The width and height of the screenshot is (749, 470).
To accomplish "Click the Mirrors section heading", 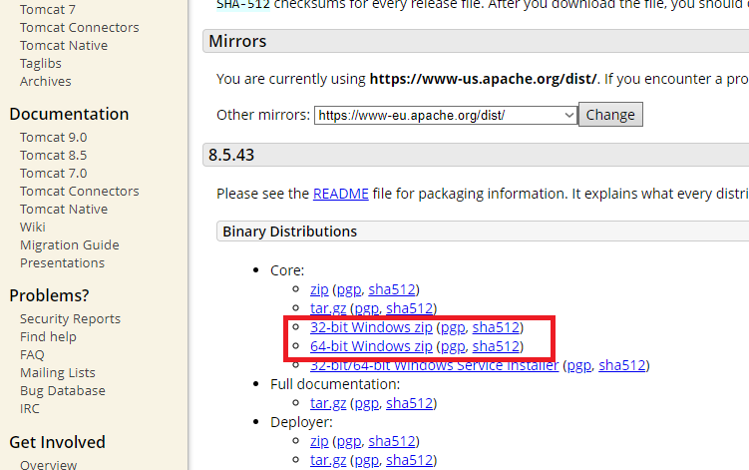I will (x=237, y=41).
